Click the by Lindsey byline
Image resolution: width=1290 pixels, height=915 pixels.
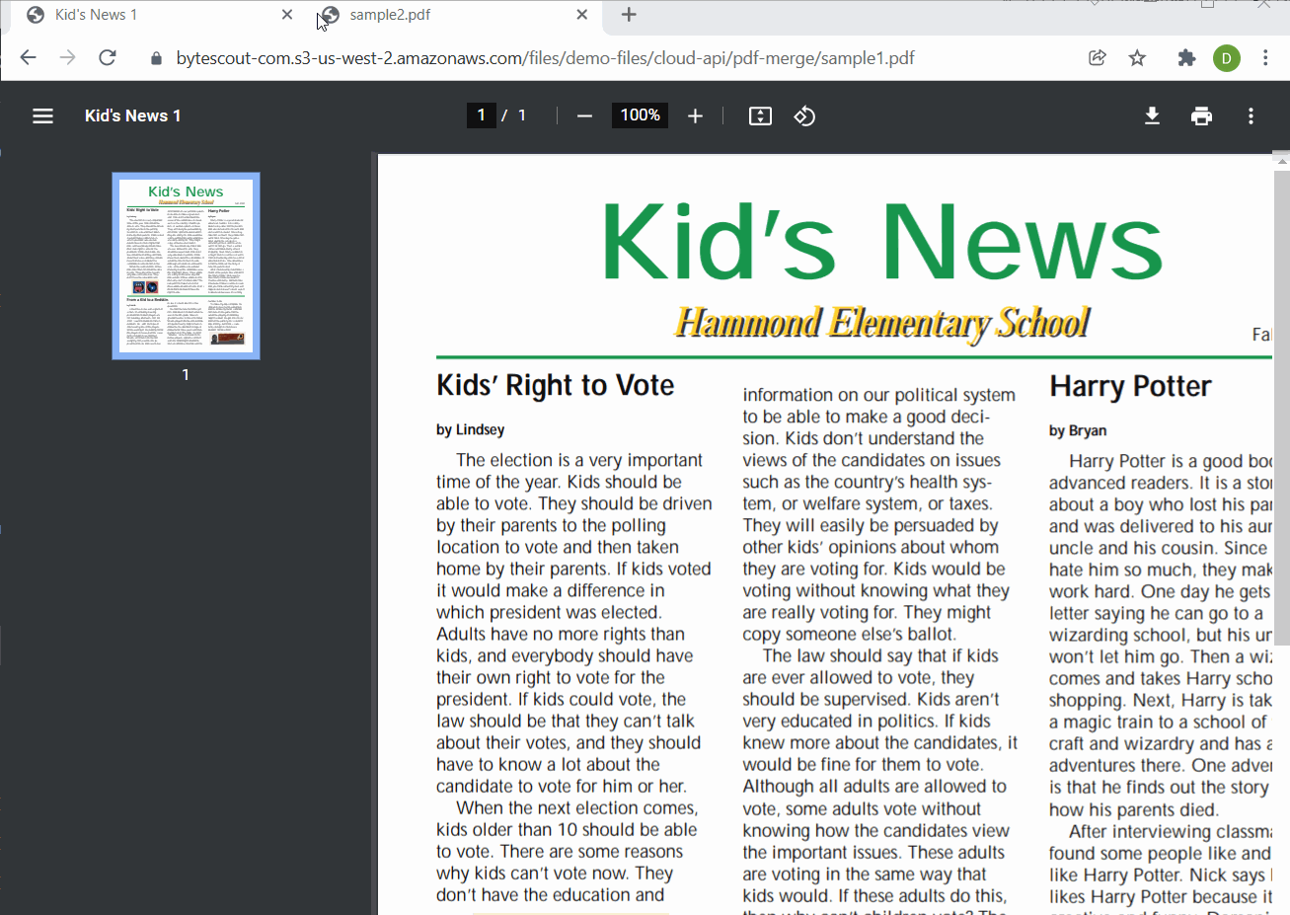pos(471,429)
